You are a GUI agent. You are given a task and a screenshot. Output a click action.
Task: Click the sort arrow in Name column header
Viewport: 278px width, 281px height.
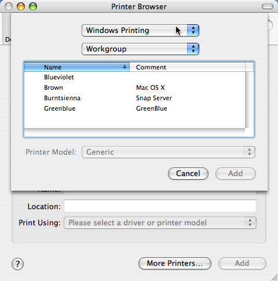tap(125, 67)
